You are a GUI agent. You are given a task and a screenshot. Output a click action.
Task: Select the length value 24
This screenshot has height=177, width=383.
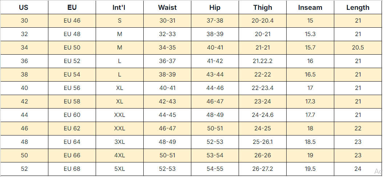[x=358, y=169]
